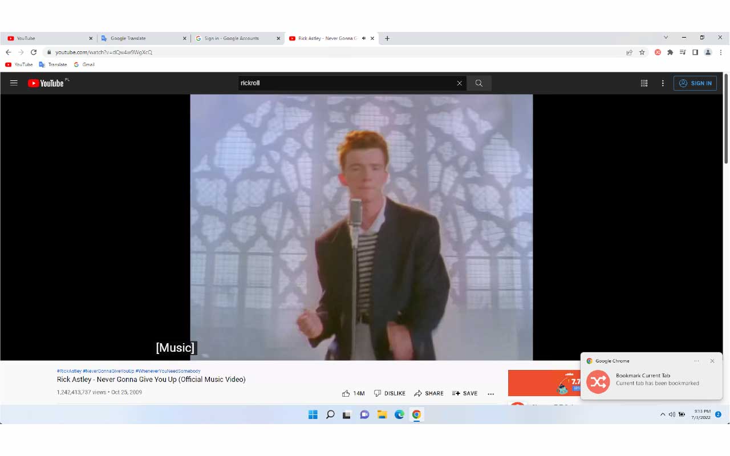The width and height of the screenshot is (730, 456).
Task: Click the address bar URL
Action: pyautogui.click(x=104, y=52)
